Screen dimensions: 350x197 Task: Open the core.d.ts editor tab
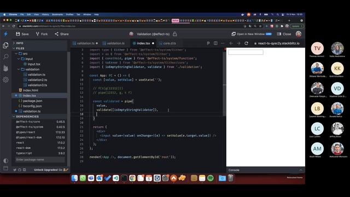pyautogui.click(x=168, y=43)
